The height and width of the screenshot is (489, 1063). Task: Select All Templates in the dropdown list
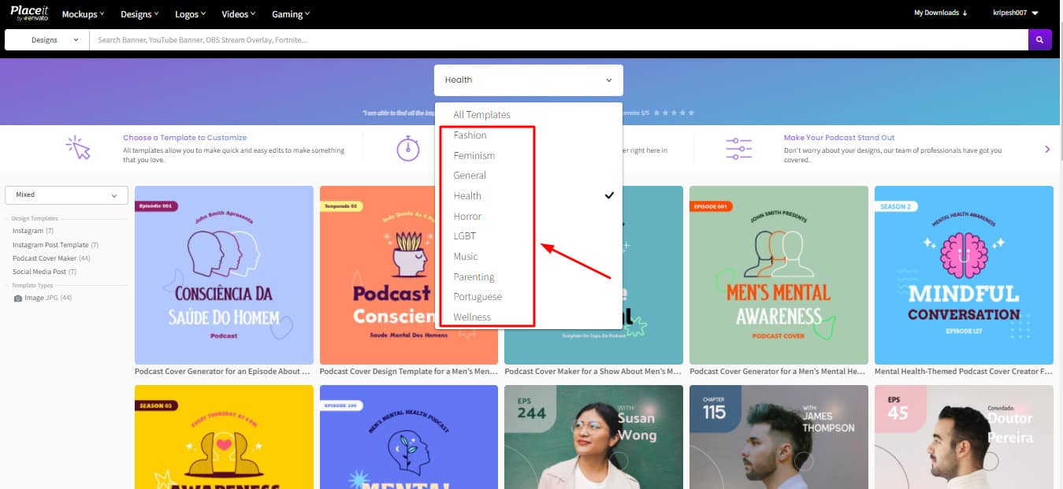pos(481,115)
